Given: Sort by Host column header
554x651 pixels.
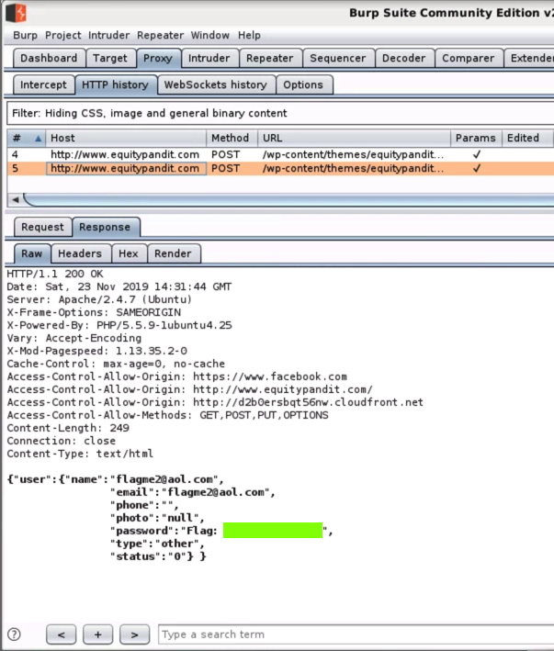Looking at the screenshot, I should pos(126,139).
